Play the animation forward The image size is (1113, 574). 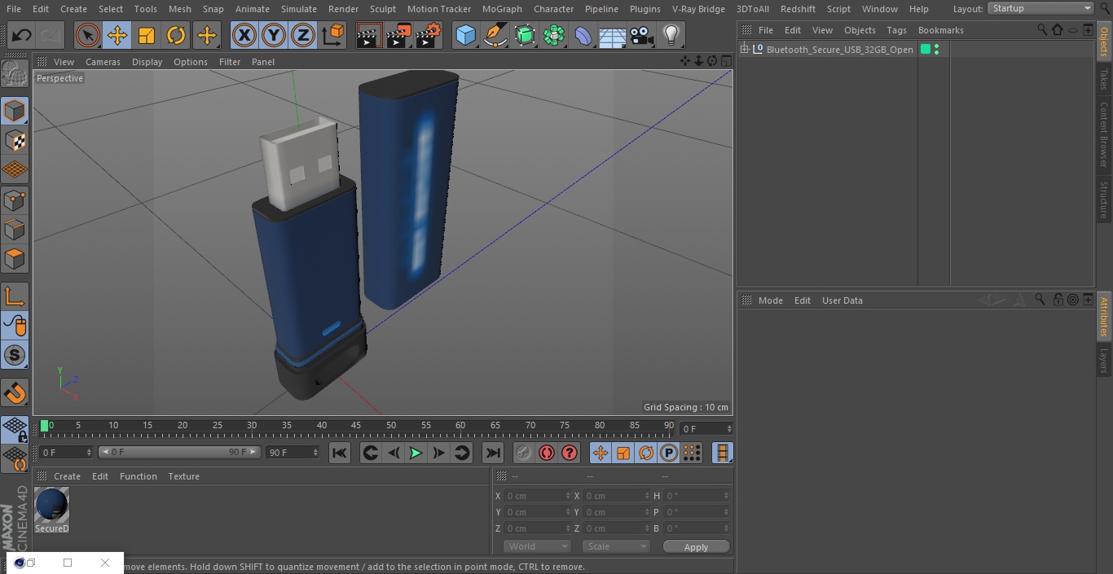416,453
